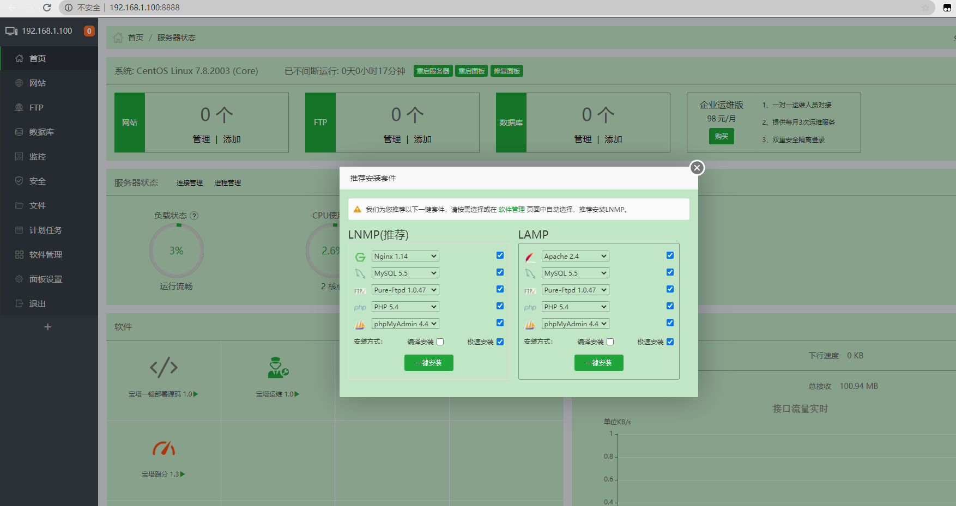Open LNMP phpMyAdmin 4.4 dropdown
956x506 pixels.
pos(405,324)
